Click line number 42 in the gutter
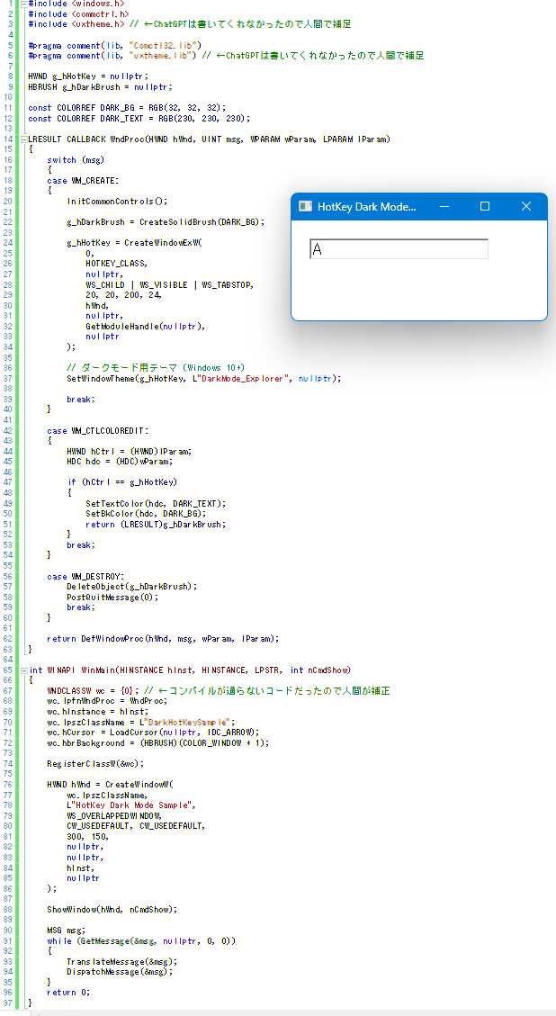Screen dimensions: 556x1016 click(9, 431)
